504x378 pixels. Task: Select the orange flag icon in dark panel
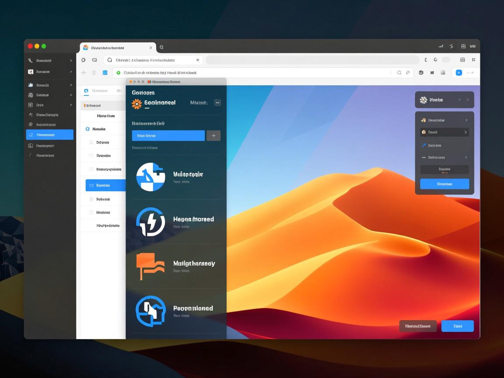tap(150, 266)
